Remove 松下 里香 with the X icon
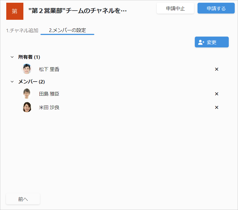This screenshot has height=210, width=238. click(x=217, y=69)
